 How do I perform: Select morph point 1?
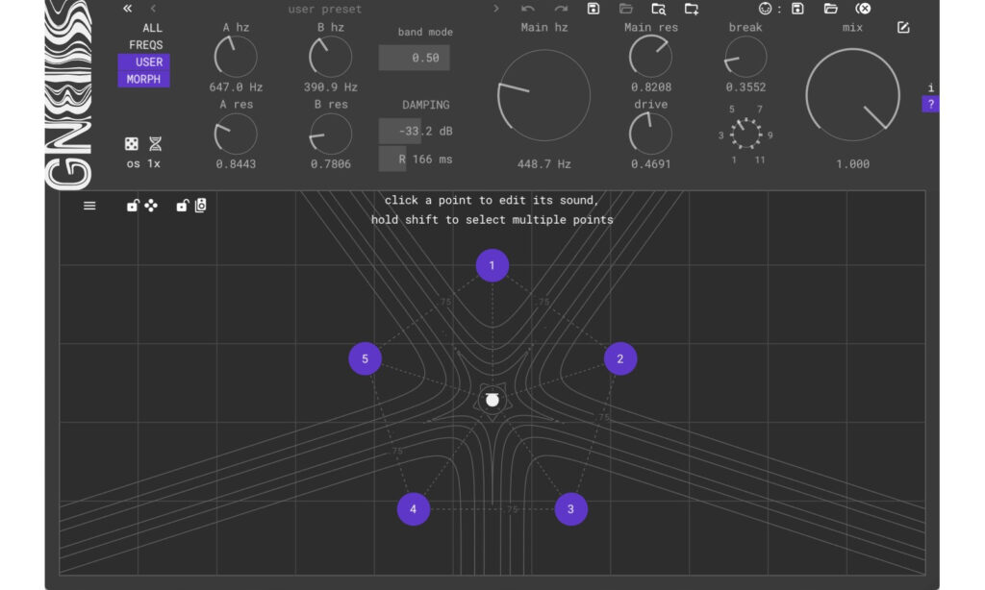click(492, 265)
